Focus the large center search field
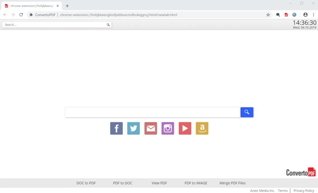This screenshot has height=193, width=318. (x=153, y=112)
